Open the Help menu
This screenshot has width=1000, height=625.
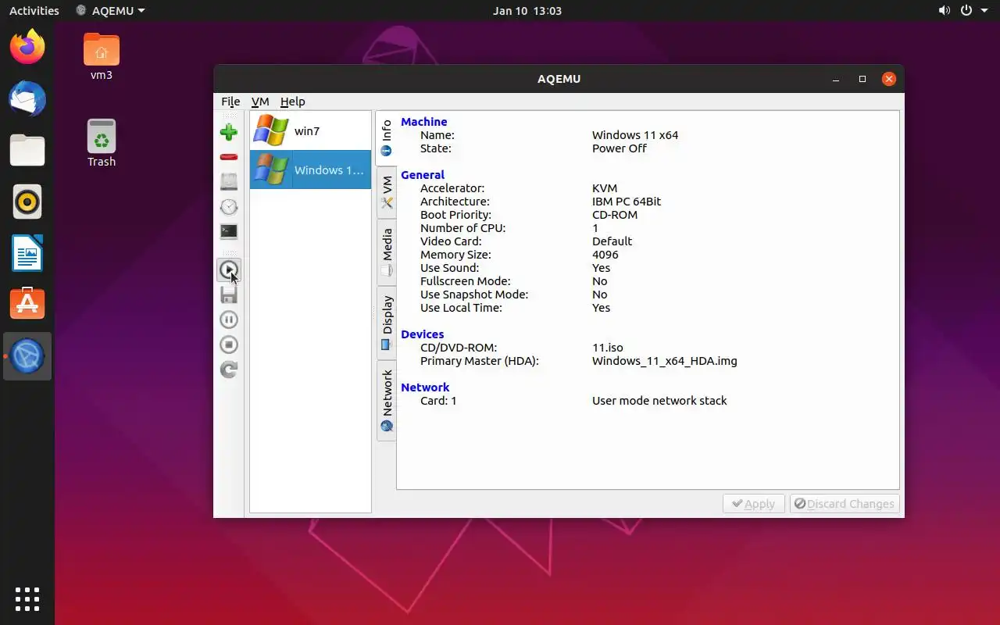(293, 102)
